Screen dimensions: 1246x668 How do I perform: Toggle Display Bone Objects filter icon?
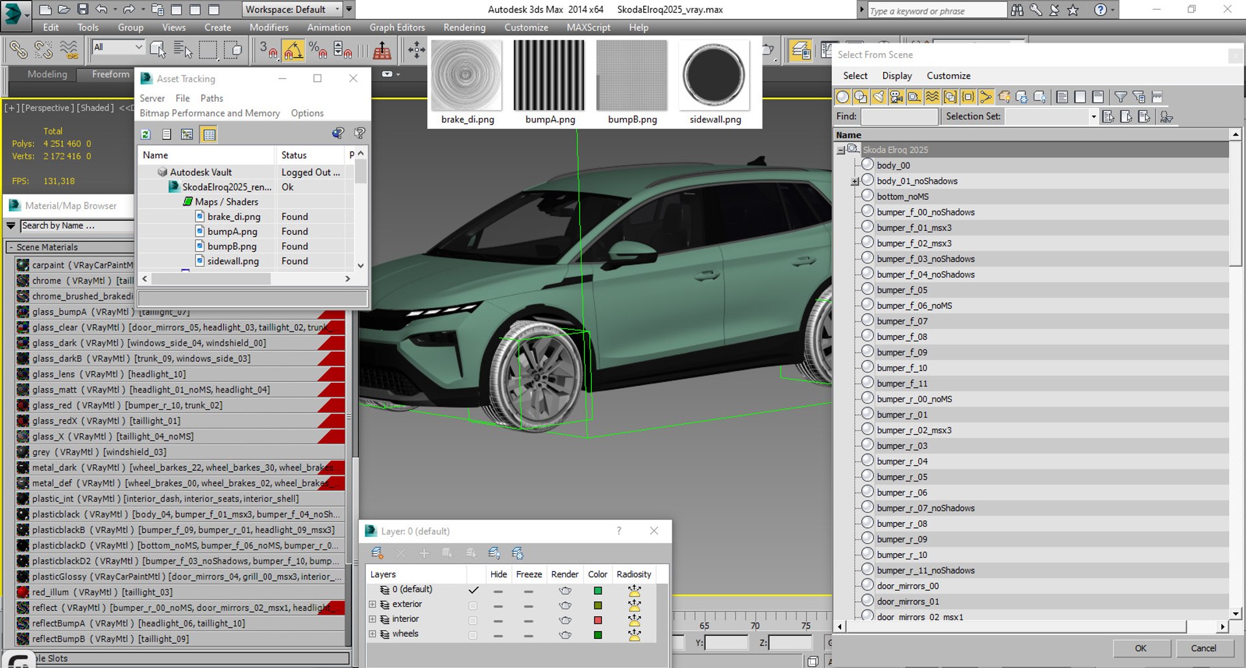(x=986, y=97)
